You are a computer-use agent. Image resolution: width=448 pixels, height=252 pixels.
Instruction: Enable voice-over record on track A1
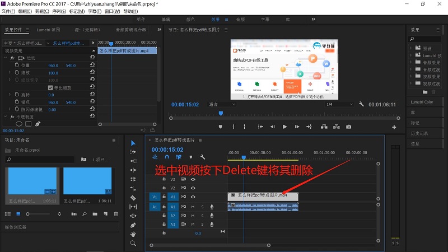point(212,207)
